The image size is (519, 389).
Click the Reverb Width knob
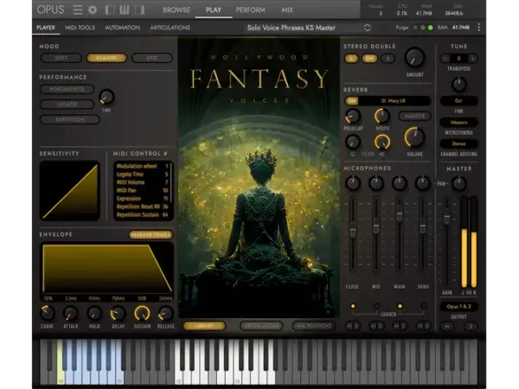(382, 116)
